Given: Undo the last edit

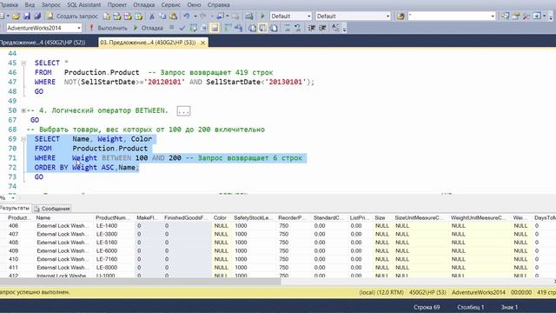Looking at the screenshot, I should pyautogui.click(x=186, y=17).
